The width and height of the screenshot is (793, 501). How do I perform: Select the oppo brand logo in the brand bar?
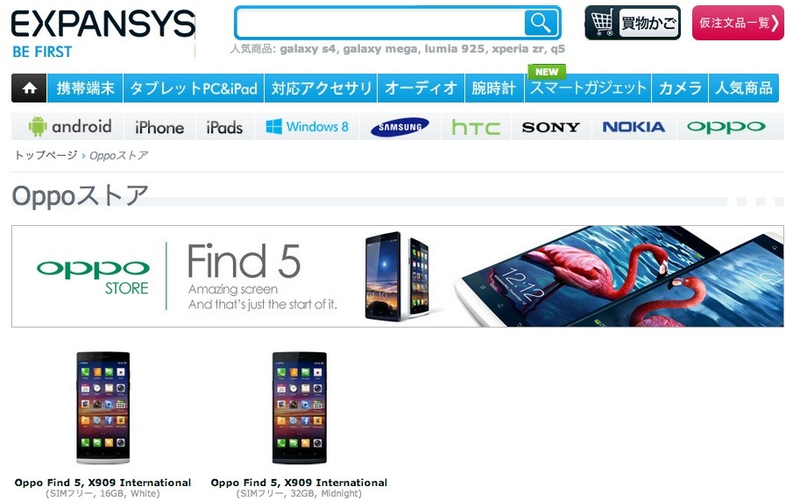click(726, 127)
